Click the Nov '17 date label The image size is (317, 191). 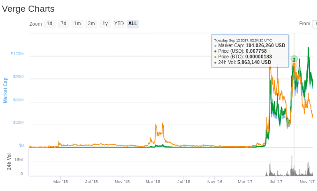(x=307, y=182)
